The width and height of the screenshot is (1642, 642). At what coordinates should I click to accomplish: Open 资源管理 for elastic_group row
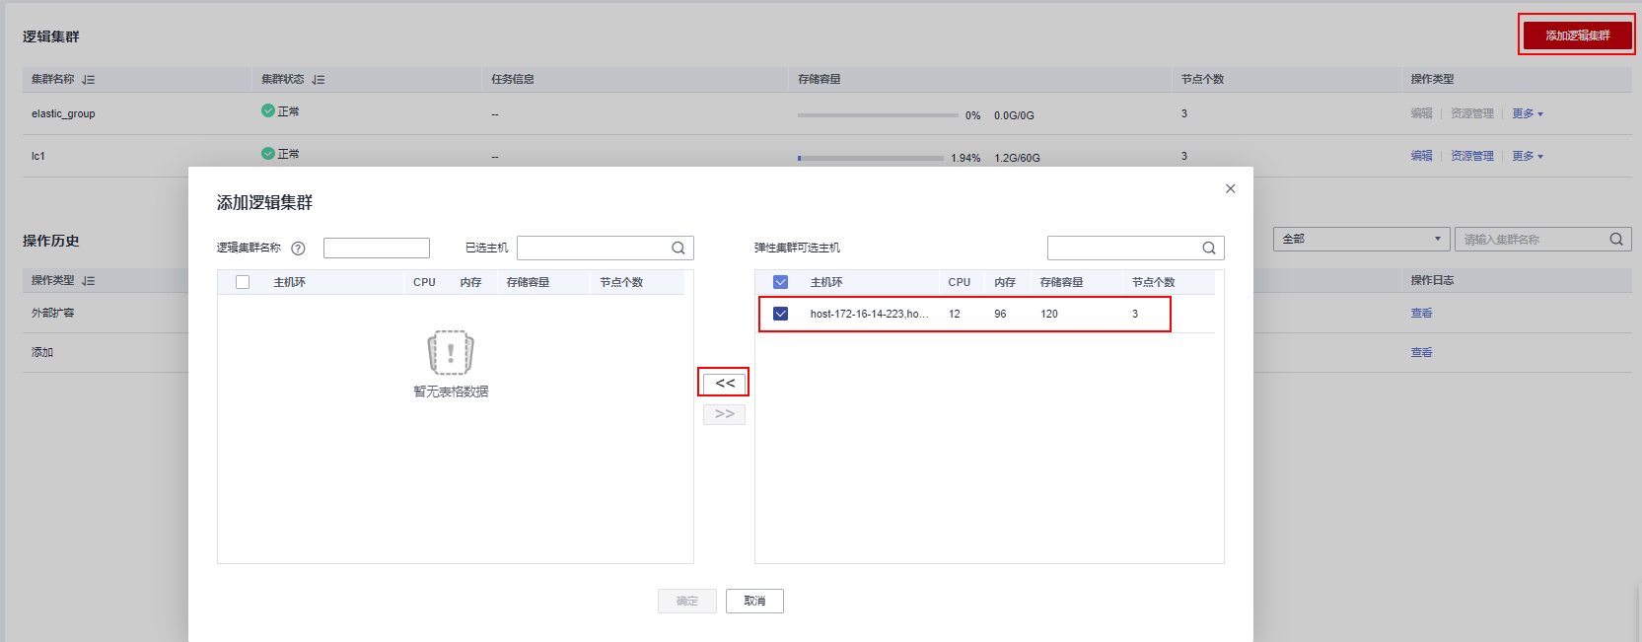[1471, 113]
